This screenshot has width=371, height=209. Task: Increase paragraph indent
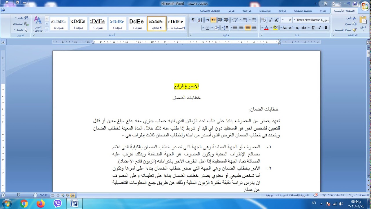click(220, 20)
